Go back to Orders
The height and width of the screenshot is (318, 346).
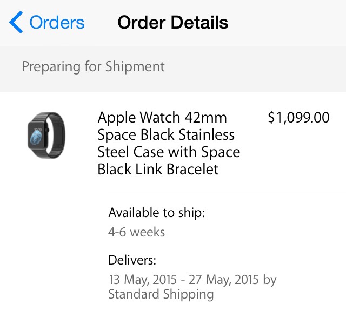click(x=57, y=23)
